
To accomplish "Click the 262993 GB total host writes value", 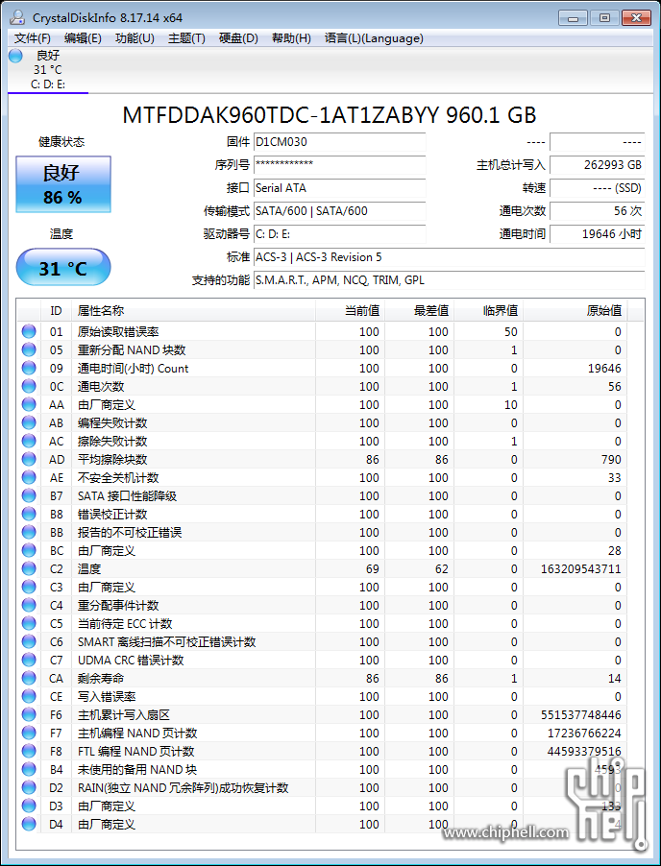I will (598, 165).
